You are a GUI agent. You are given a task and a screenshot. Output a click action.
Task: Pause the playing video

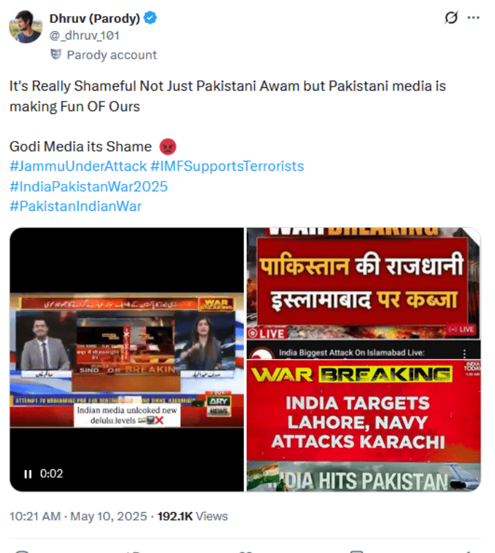pyautogui.click(x=28, y=474)
